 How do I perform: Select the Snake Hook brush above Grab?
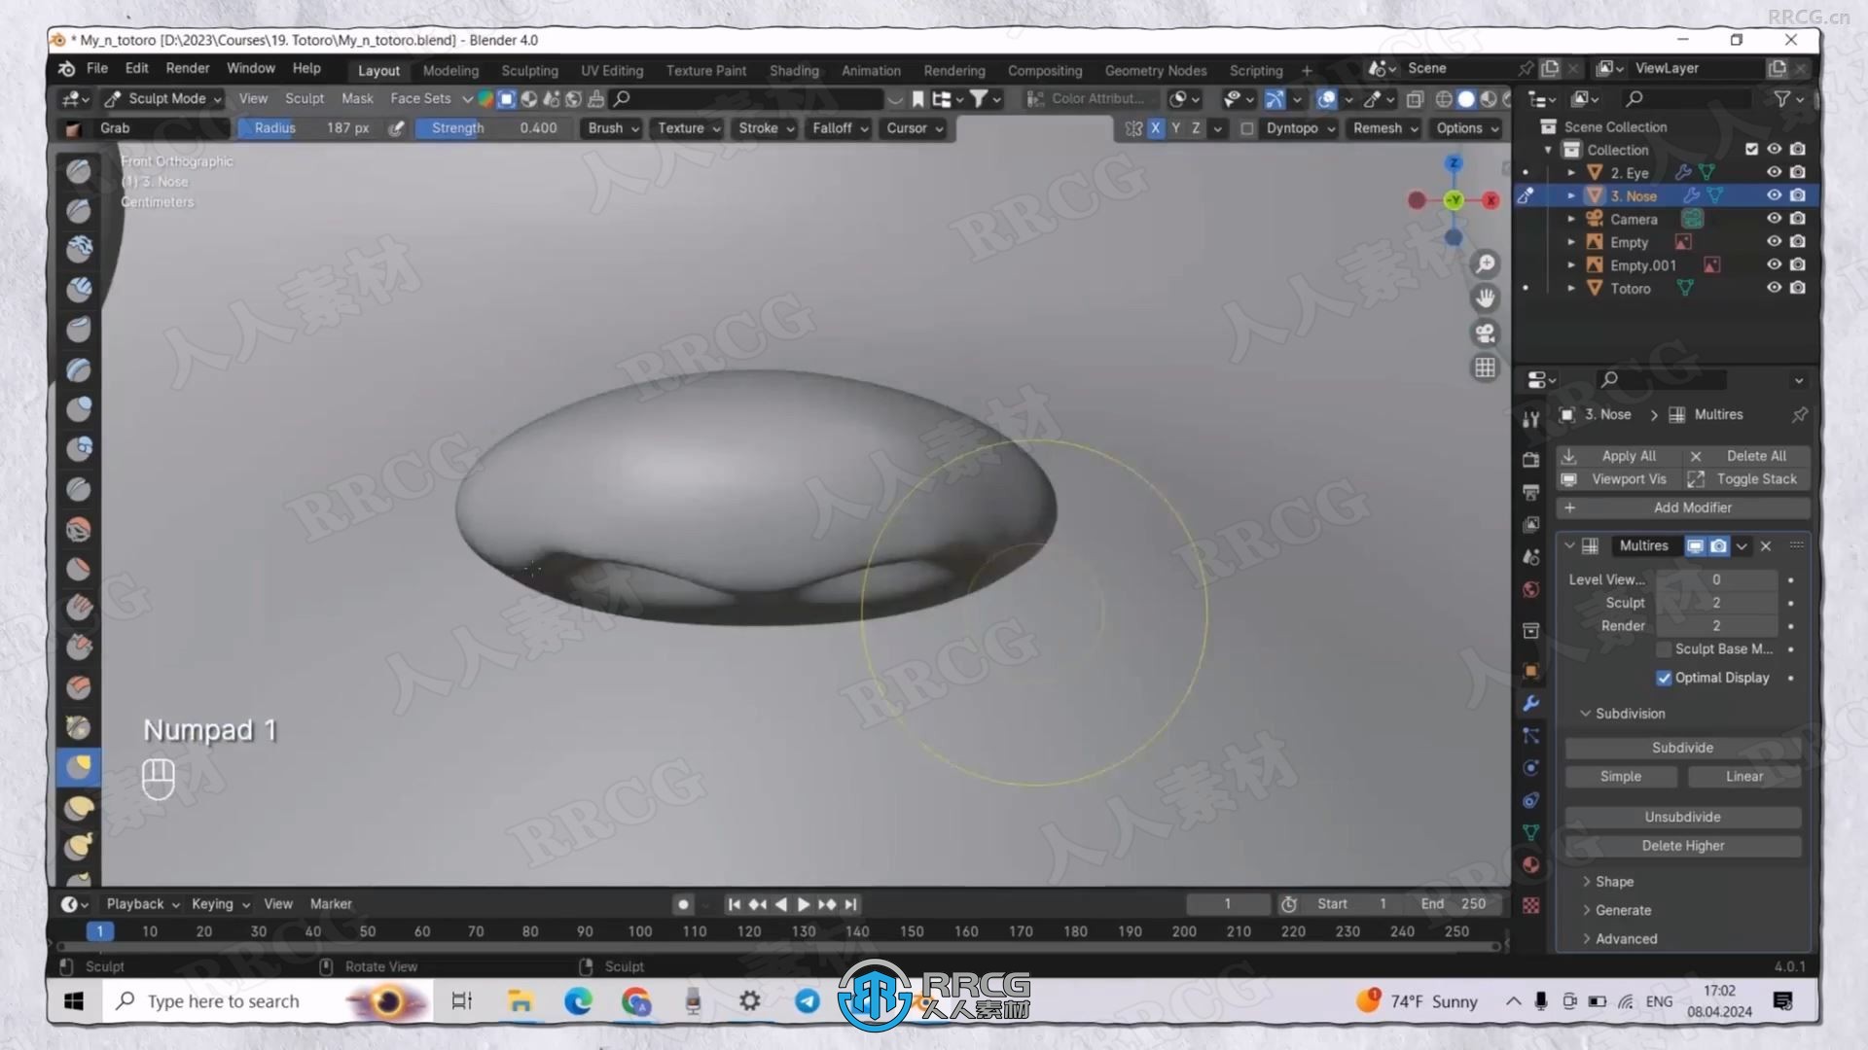coord(79,727)
